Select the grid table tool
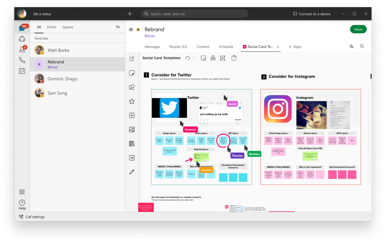386x243 pixels. pos(132,115)
